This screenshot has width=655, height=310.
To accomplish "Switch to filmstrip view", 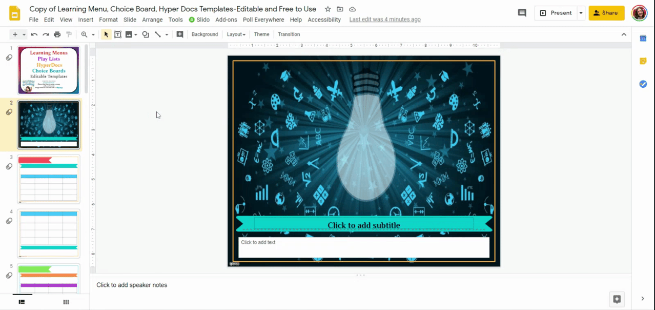I will pos(22,302).
